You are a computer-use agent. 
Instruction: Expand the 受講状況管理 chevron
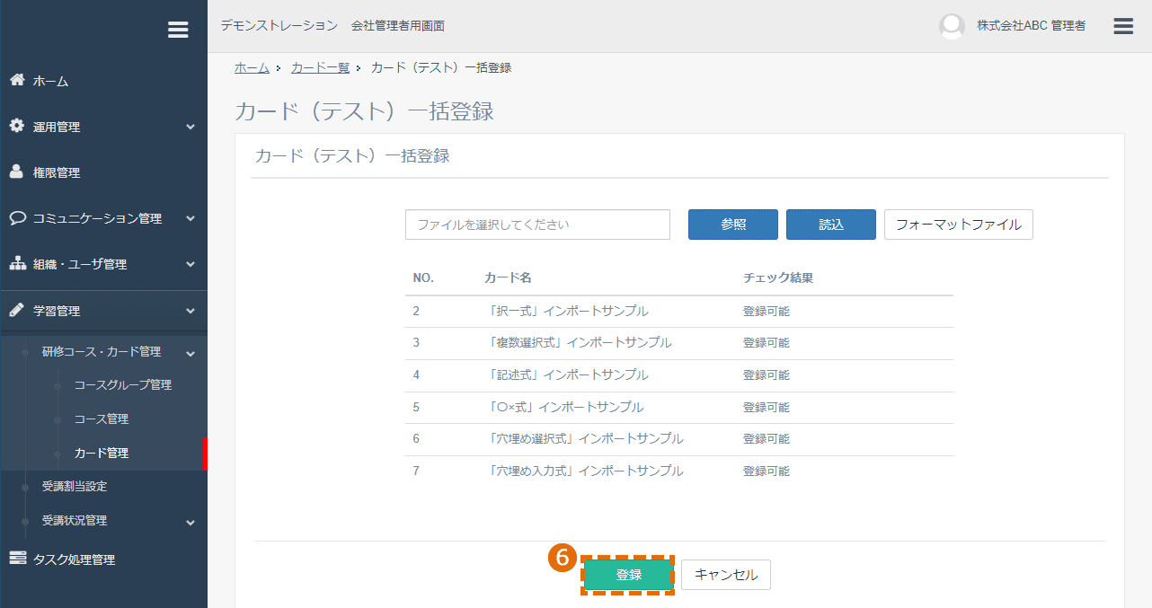tap(191, 522)
